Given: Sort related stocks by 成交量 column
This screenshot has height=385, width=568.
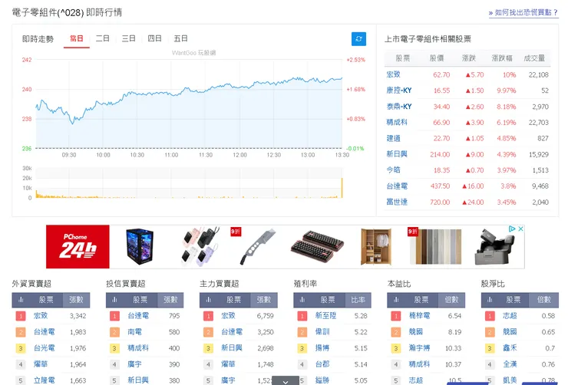Looking at the screenshot, I should pyautogui.click(x=534, y=58).
